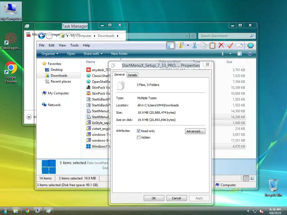Click the folder options checkbox icon
287x215 pixels.
(181, 45)
